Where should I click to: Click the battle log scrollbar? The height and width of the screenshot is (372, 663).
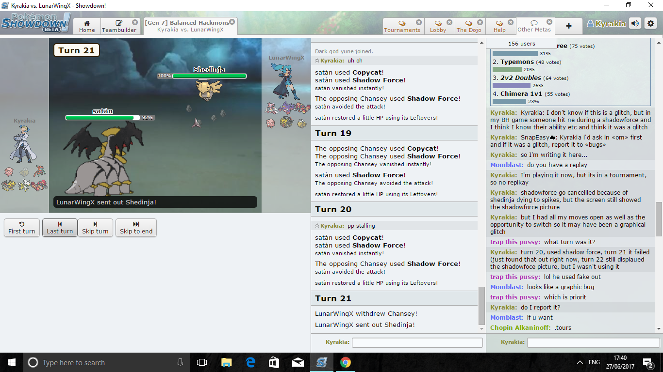[x=481, y=306]
